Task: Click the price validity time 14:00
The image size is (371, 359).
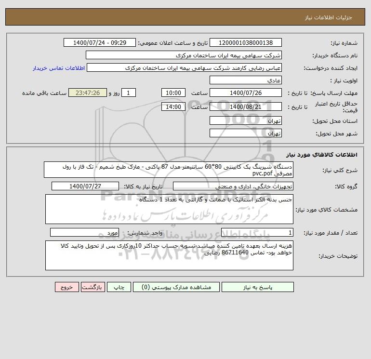Action: [x=173, y=106]
